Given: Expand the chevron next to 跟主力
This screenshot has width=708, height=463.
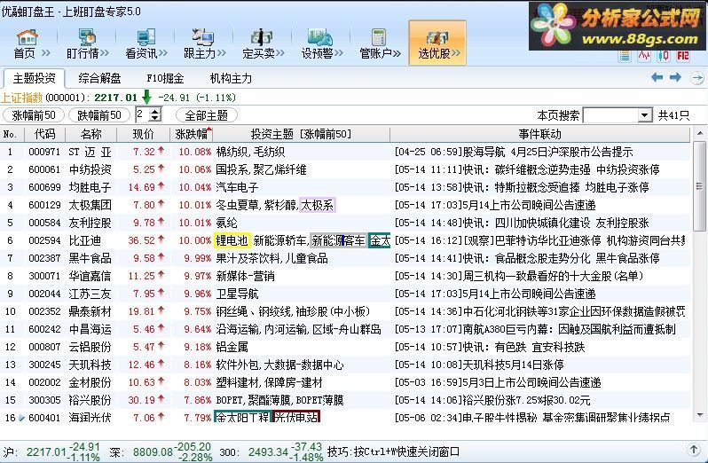Looking at the screenshot, I should [x=221, y=53].
